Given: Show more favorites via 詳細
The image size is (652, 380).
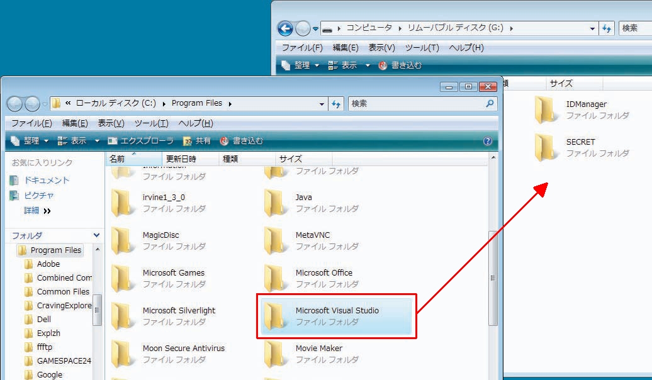Looking at the screenshot, I should [x=37, y=210].
